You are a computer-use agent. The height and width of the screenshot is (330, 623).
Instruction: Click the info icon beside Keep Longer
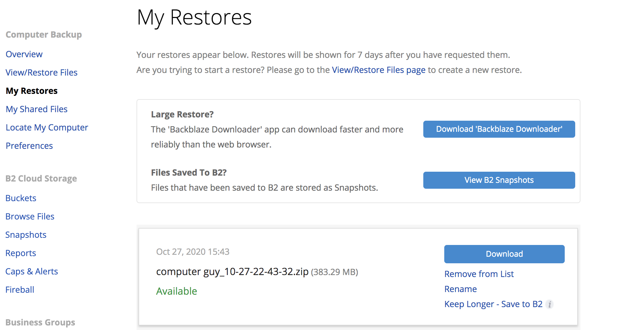click(550, 304)
